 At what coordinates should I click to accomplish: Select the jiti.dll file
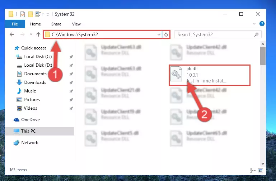coord(210,75)
